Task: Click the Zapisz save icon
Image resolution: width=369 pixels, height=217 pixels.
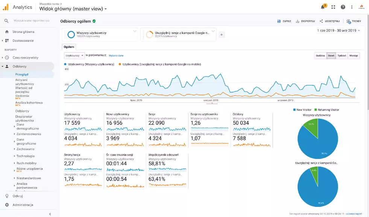Action: tap(279, 21)
